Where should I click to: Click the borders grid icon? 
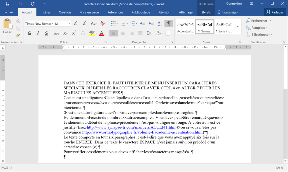[x=167, y=33]
